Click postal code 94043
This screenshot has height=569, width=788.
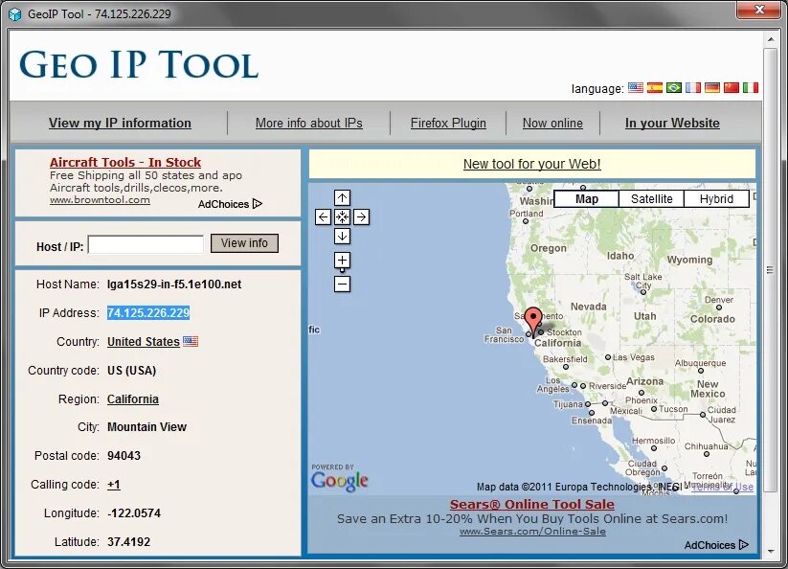click(124, 456)
